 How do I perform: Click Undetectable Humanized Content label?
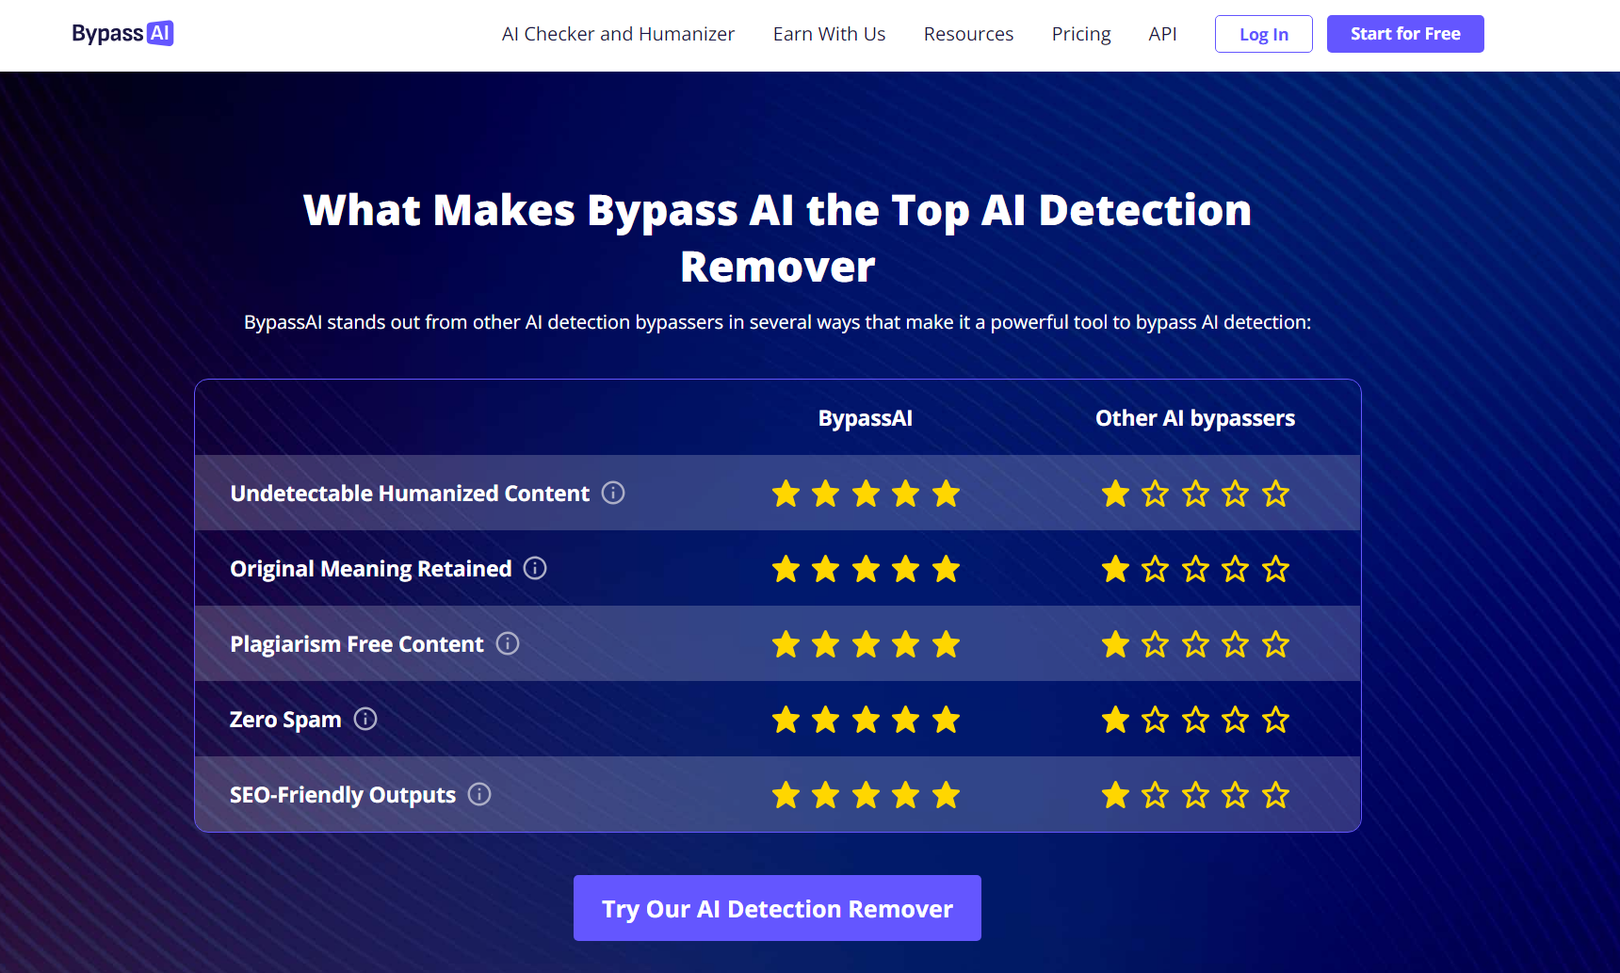click(410, 494)
